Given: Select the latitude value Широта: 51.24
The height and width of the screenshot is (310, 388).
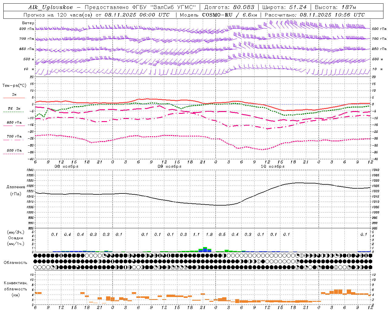Looking at the screenshot, I should pyautogui.click(x=285, y=7).
